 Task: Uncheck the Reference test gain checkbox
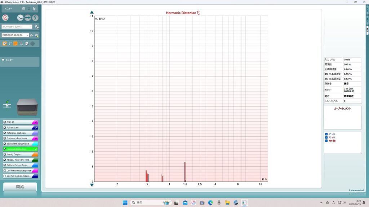(x=4, y=133)
